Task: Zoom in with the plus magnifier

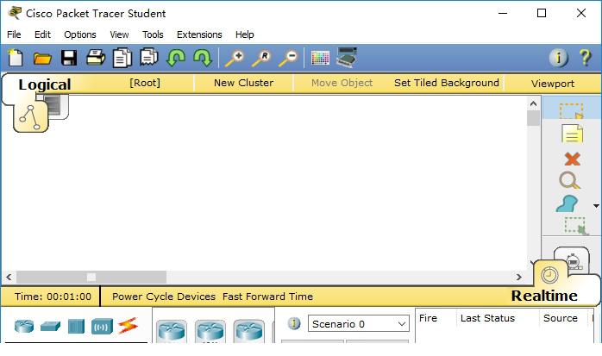Action: (235, 59)
